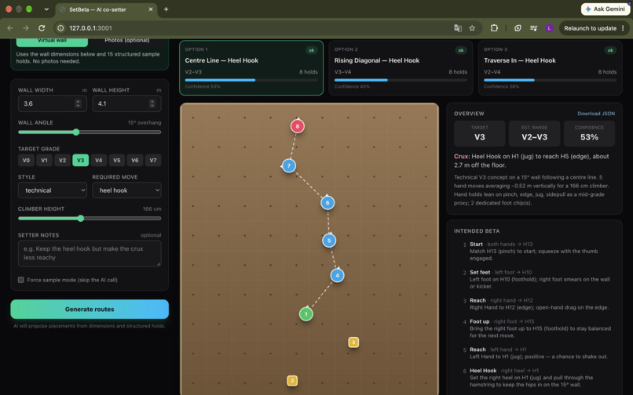
Task: Click green start hold marker 1
Action: point(306,314)
